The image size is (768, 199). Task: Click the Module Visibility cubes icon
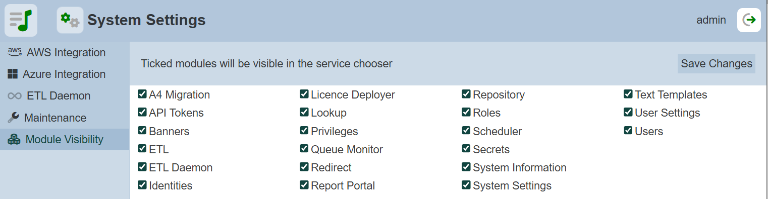[14, 140]
